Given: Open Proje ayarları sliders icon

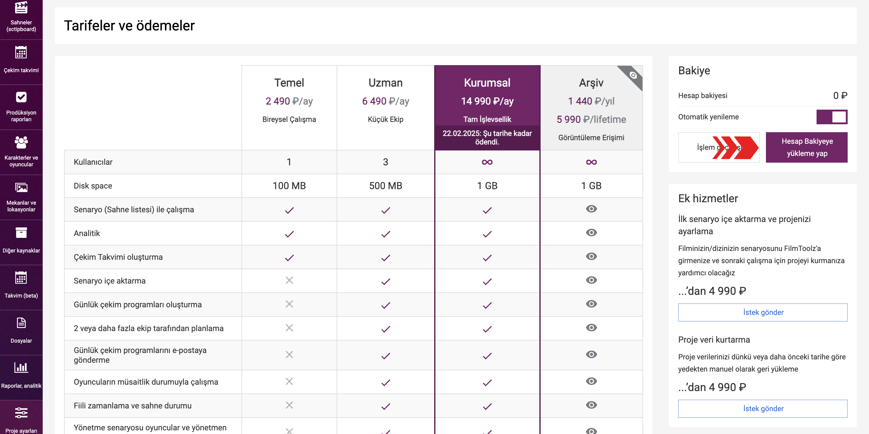Looking at the screenshot, I should coord(21,412).
